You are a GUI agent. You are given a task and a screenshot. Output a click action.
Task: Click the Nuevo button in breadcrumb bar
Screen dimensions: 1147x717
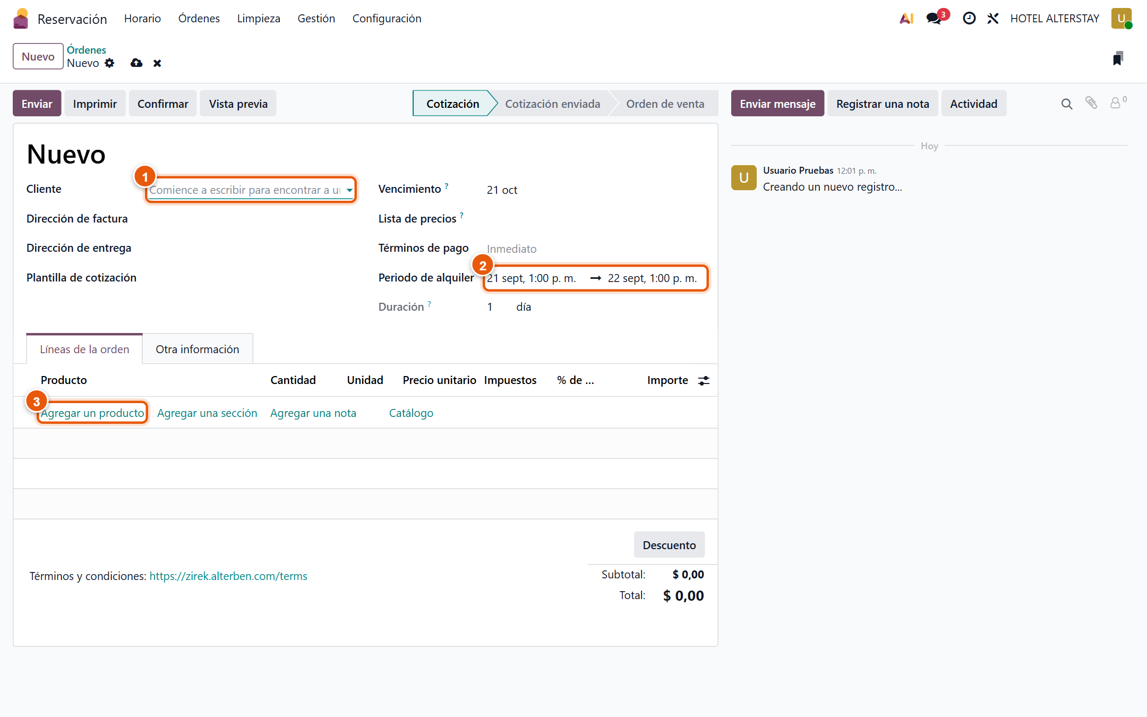38,56
